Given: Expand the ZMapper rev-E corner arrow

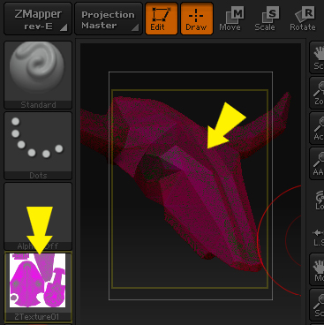Looking at the screenshot, I should coord(64,28).
